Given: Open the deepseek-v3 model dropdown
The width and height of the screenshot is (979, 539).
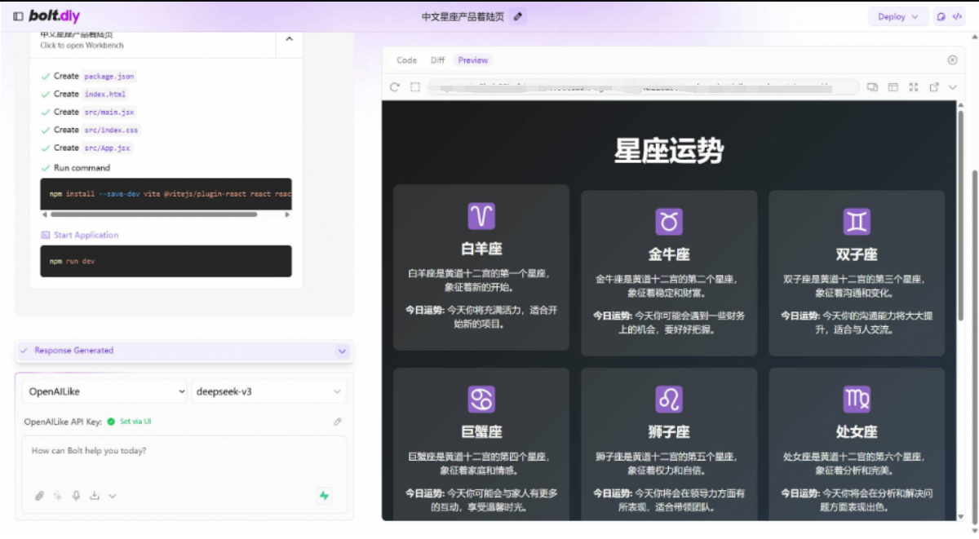Looking at the screenshot, I should 268,391.
